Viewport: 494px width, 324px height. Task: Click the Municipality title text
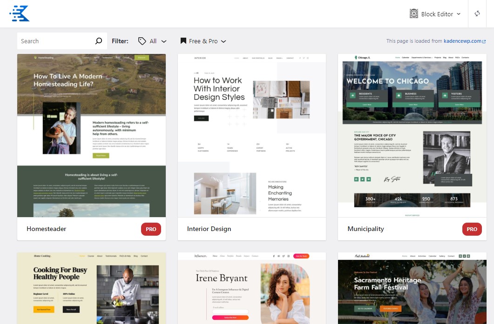pyautogui.click(x=365, y=229)
